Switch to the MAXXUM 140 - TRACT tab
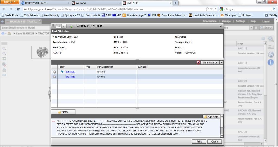 point(23,22)
